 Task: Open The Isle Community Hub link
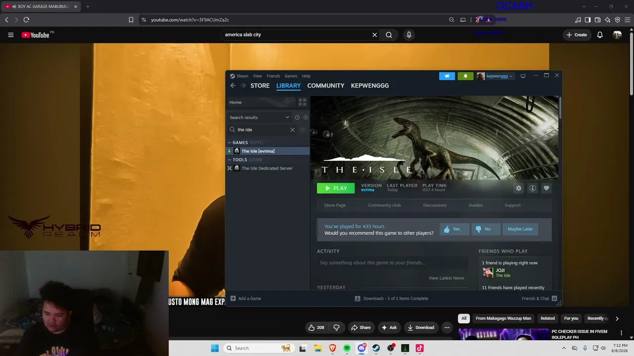click(384, 205)
